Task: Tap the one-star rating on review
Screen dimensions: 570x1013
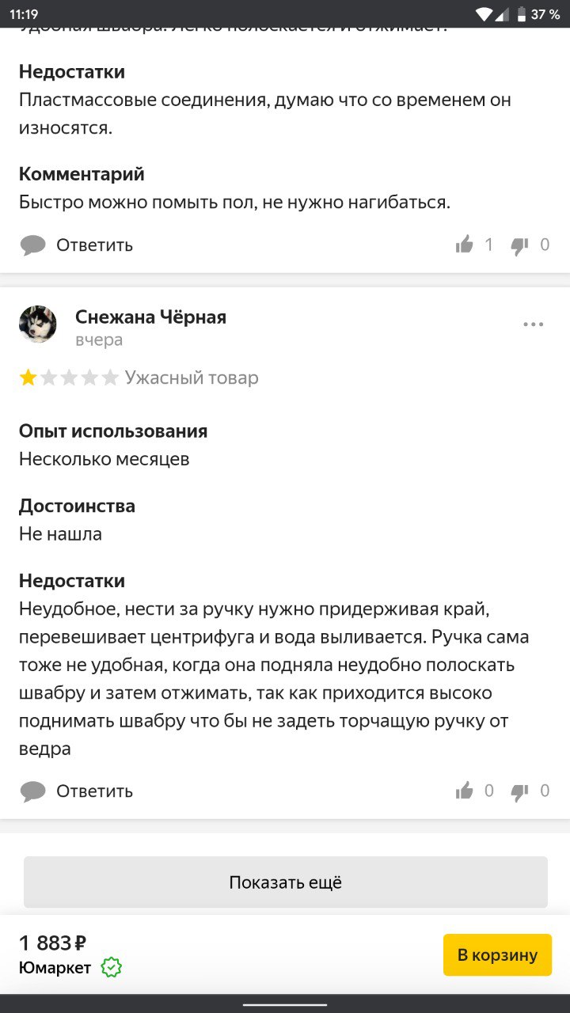Action: pyautogui.click(x=28, y=378)
